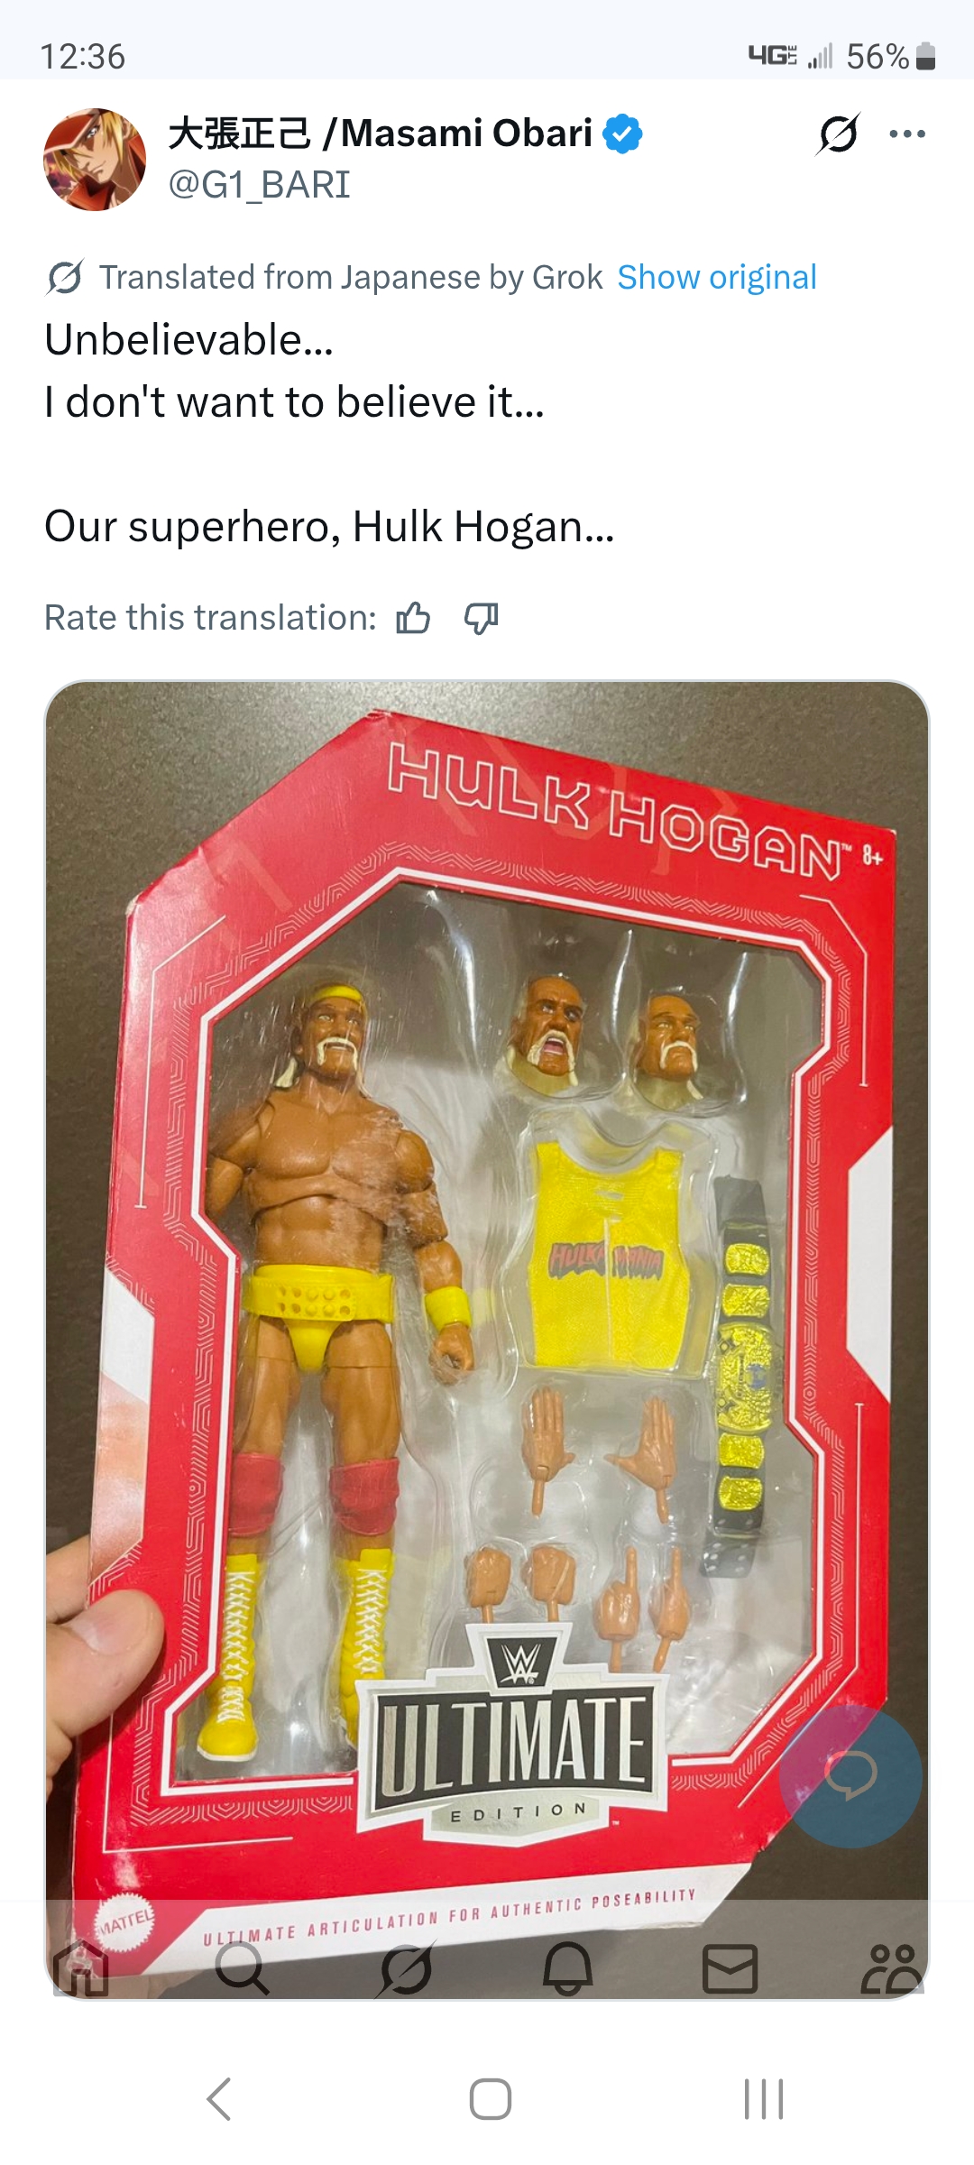The height and width of the screenshot is (2165, 974).
Task: Tap the thumbs down translation rating
Action: [481, 619]
